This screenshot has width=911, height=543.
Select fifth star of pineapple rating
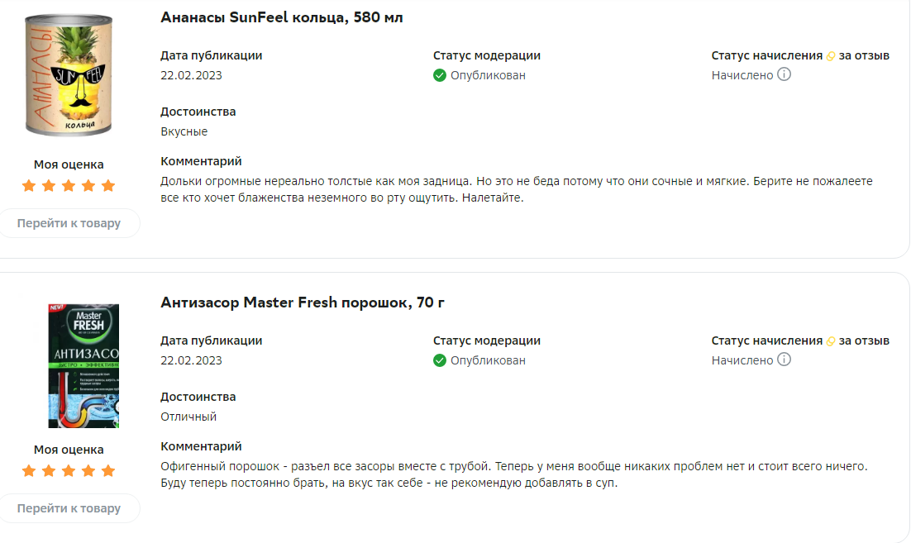(x=108, y=186)
